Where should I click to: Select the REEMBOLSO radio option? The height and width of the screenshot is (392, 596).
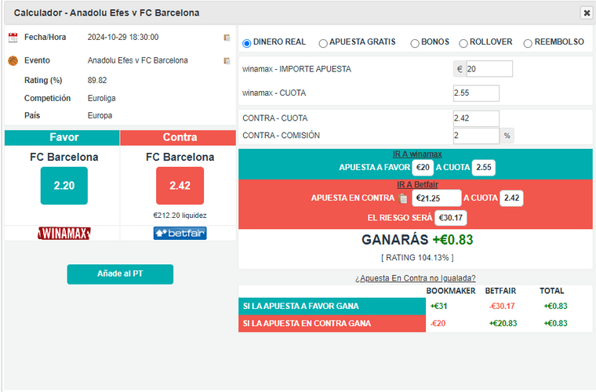[x=528, y=43]
